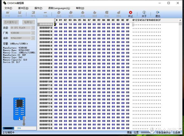Click the 芯片查找(S) button
This screenshot has height=136, width=184.
pyautogui.click(x=11, y=22)
